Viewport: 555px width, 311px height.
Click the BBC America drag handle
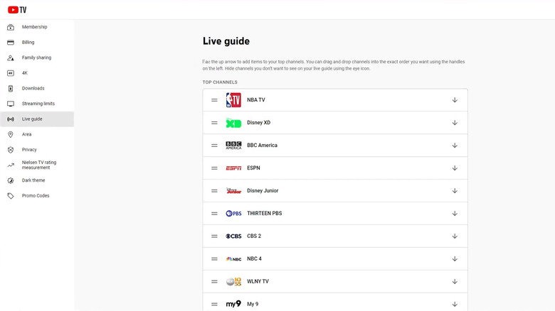tap(214, 146)
